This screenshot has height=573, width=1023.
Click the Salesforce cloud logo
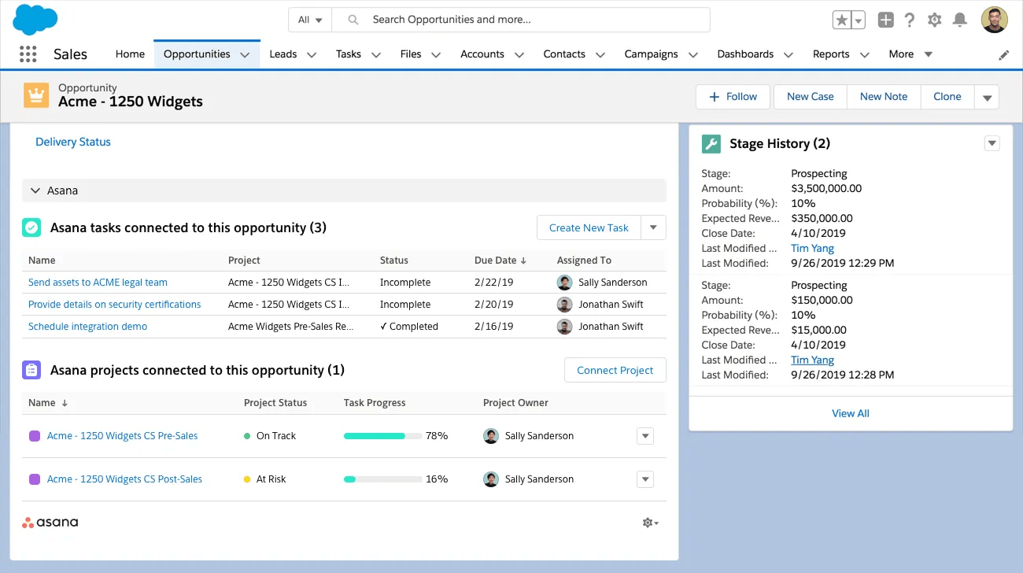point(33,18)
